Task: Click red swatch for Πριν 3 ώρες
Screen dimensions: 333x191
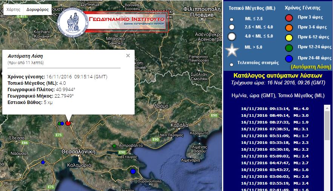Action: click(x=289, y=18)
